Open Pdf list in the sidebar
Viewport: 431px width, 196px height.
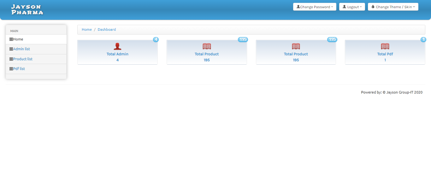pyautogui.click(x=36, y=69)
